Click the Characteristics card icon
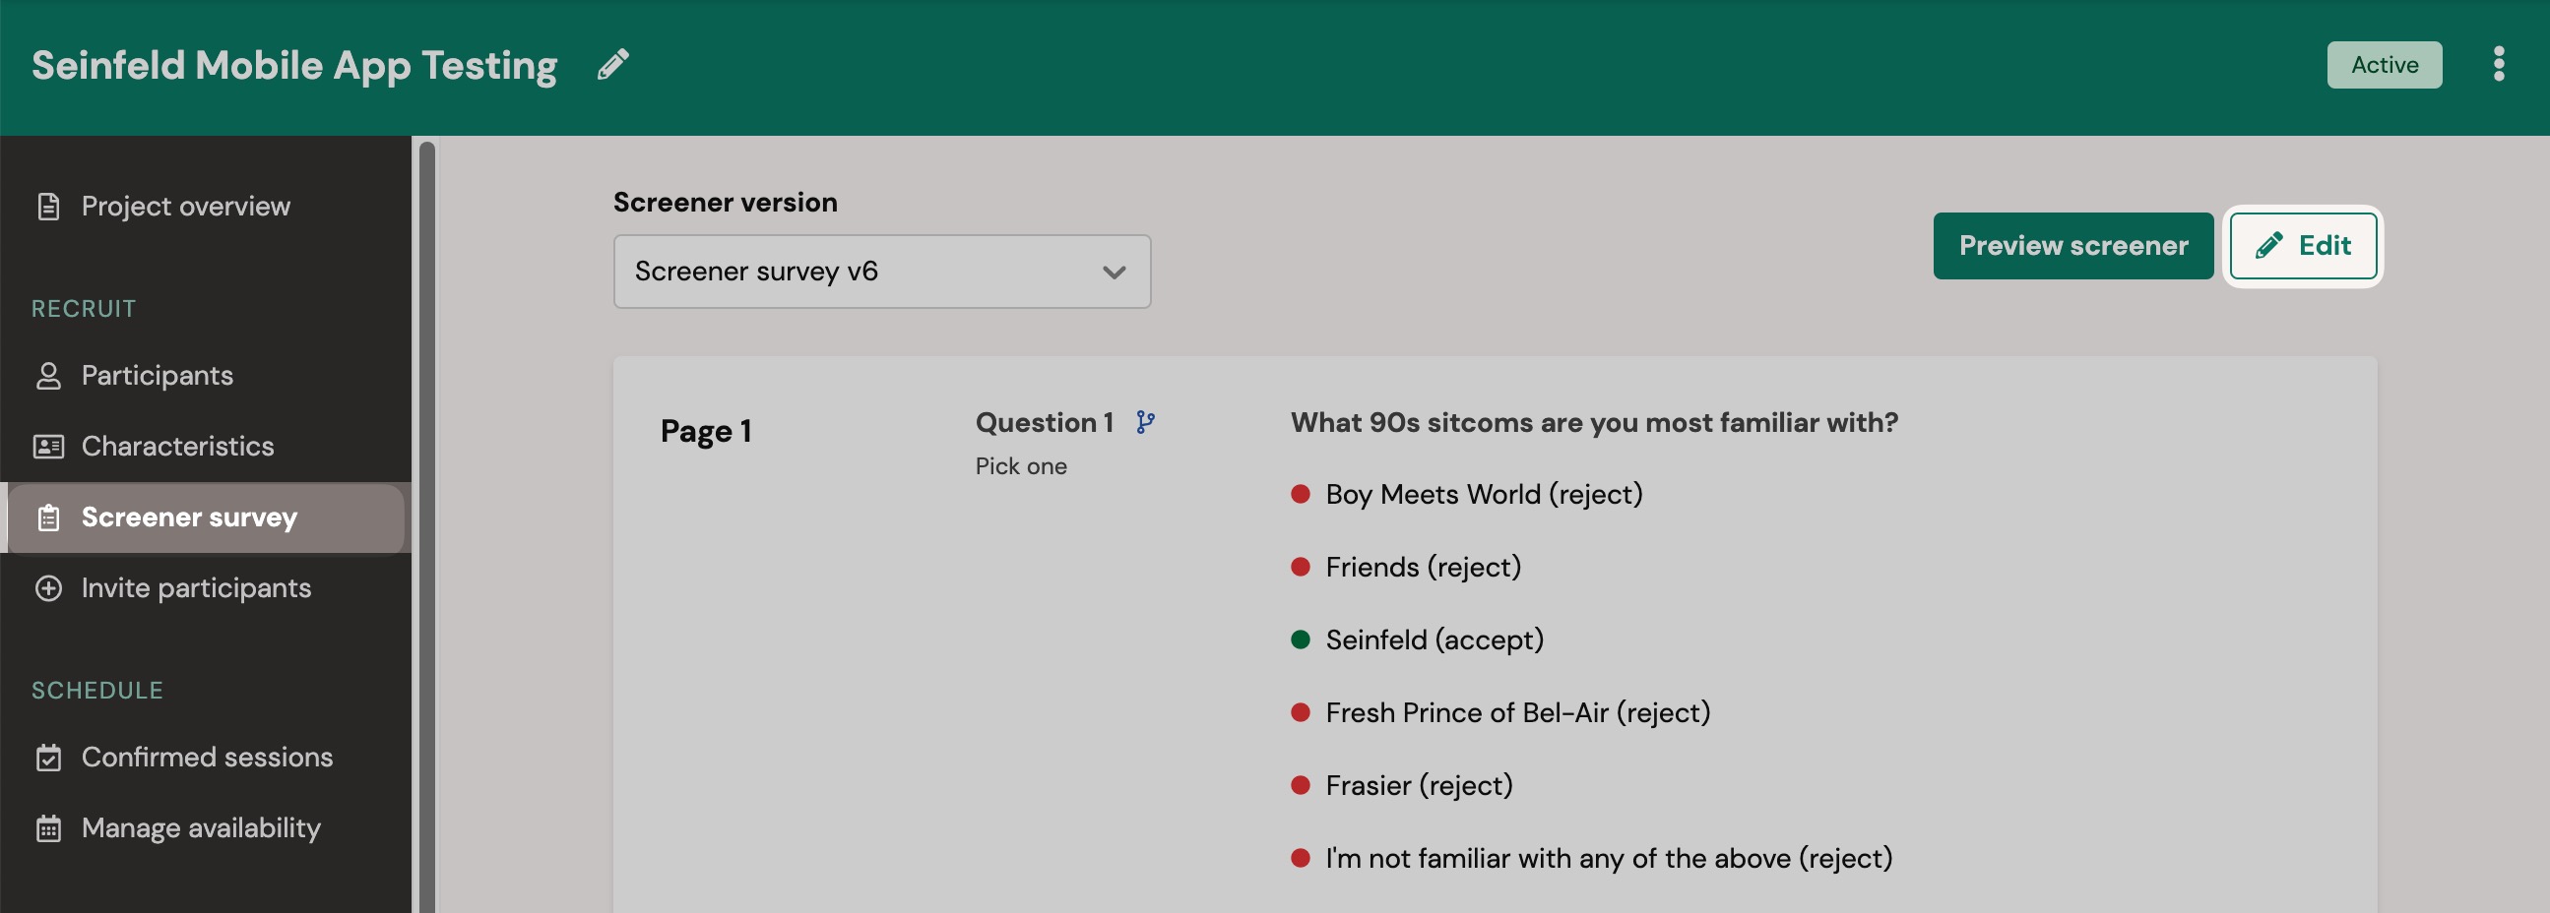This screenshot has height=913, width=2550. [x=47, y=446]
